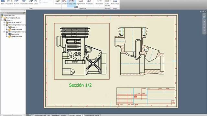This screenshot has width=207, height=116.
Task: Open the Calco view tool
Action: pos(36,2)
